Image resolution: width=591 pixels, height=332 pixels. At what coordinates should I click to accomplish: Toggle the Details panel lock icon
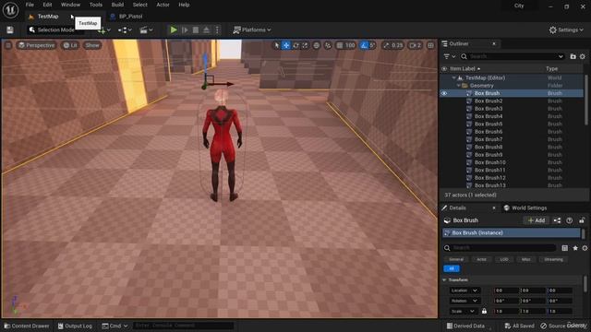click(582, 220)
